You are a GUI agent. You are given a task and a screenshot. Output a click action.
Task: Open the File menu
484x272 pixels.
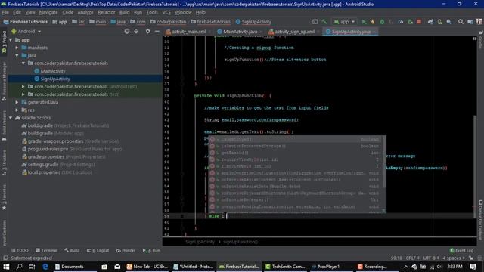(5, 12)
